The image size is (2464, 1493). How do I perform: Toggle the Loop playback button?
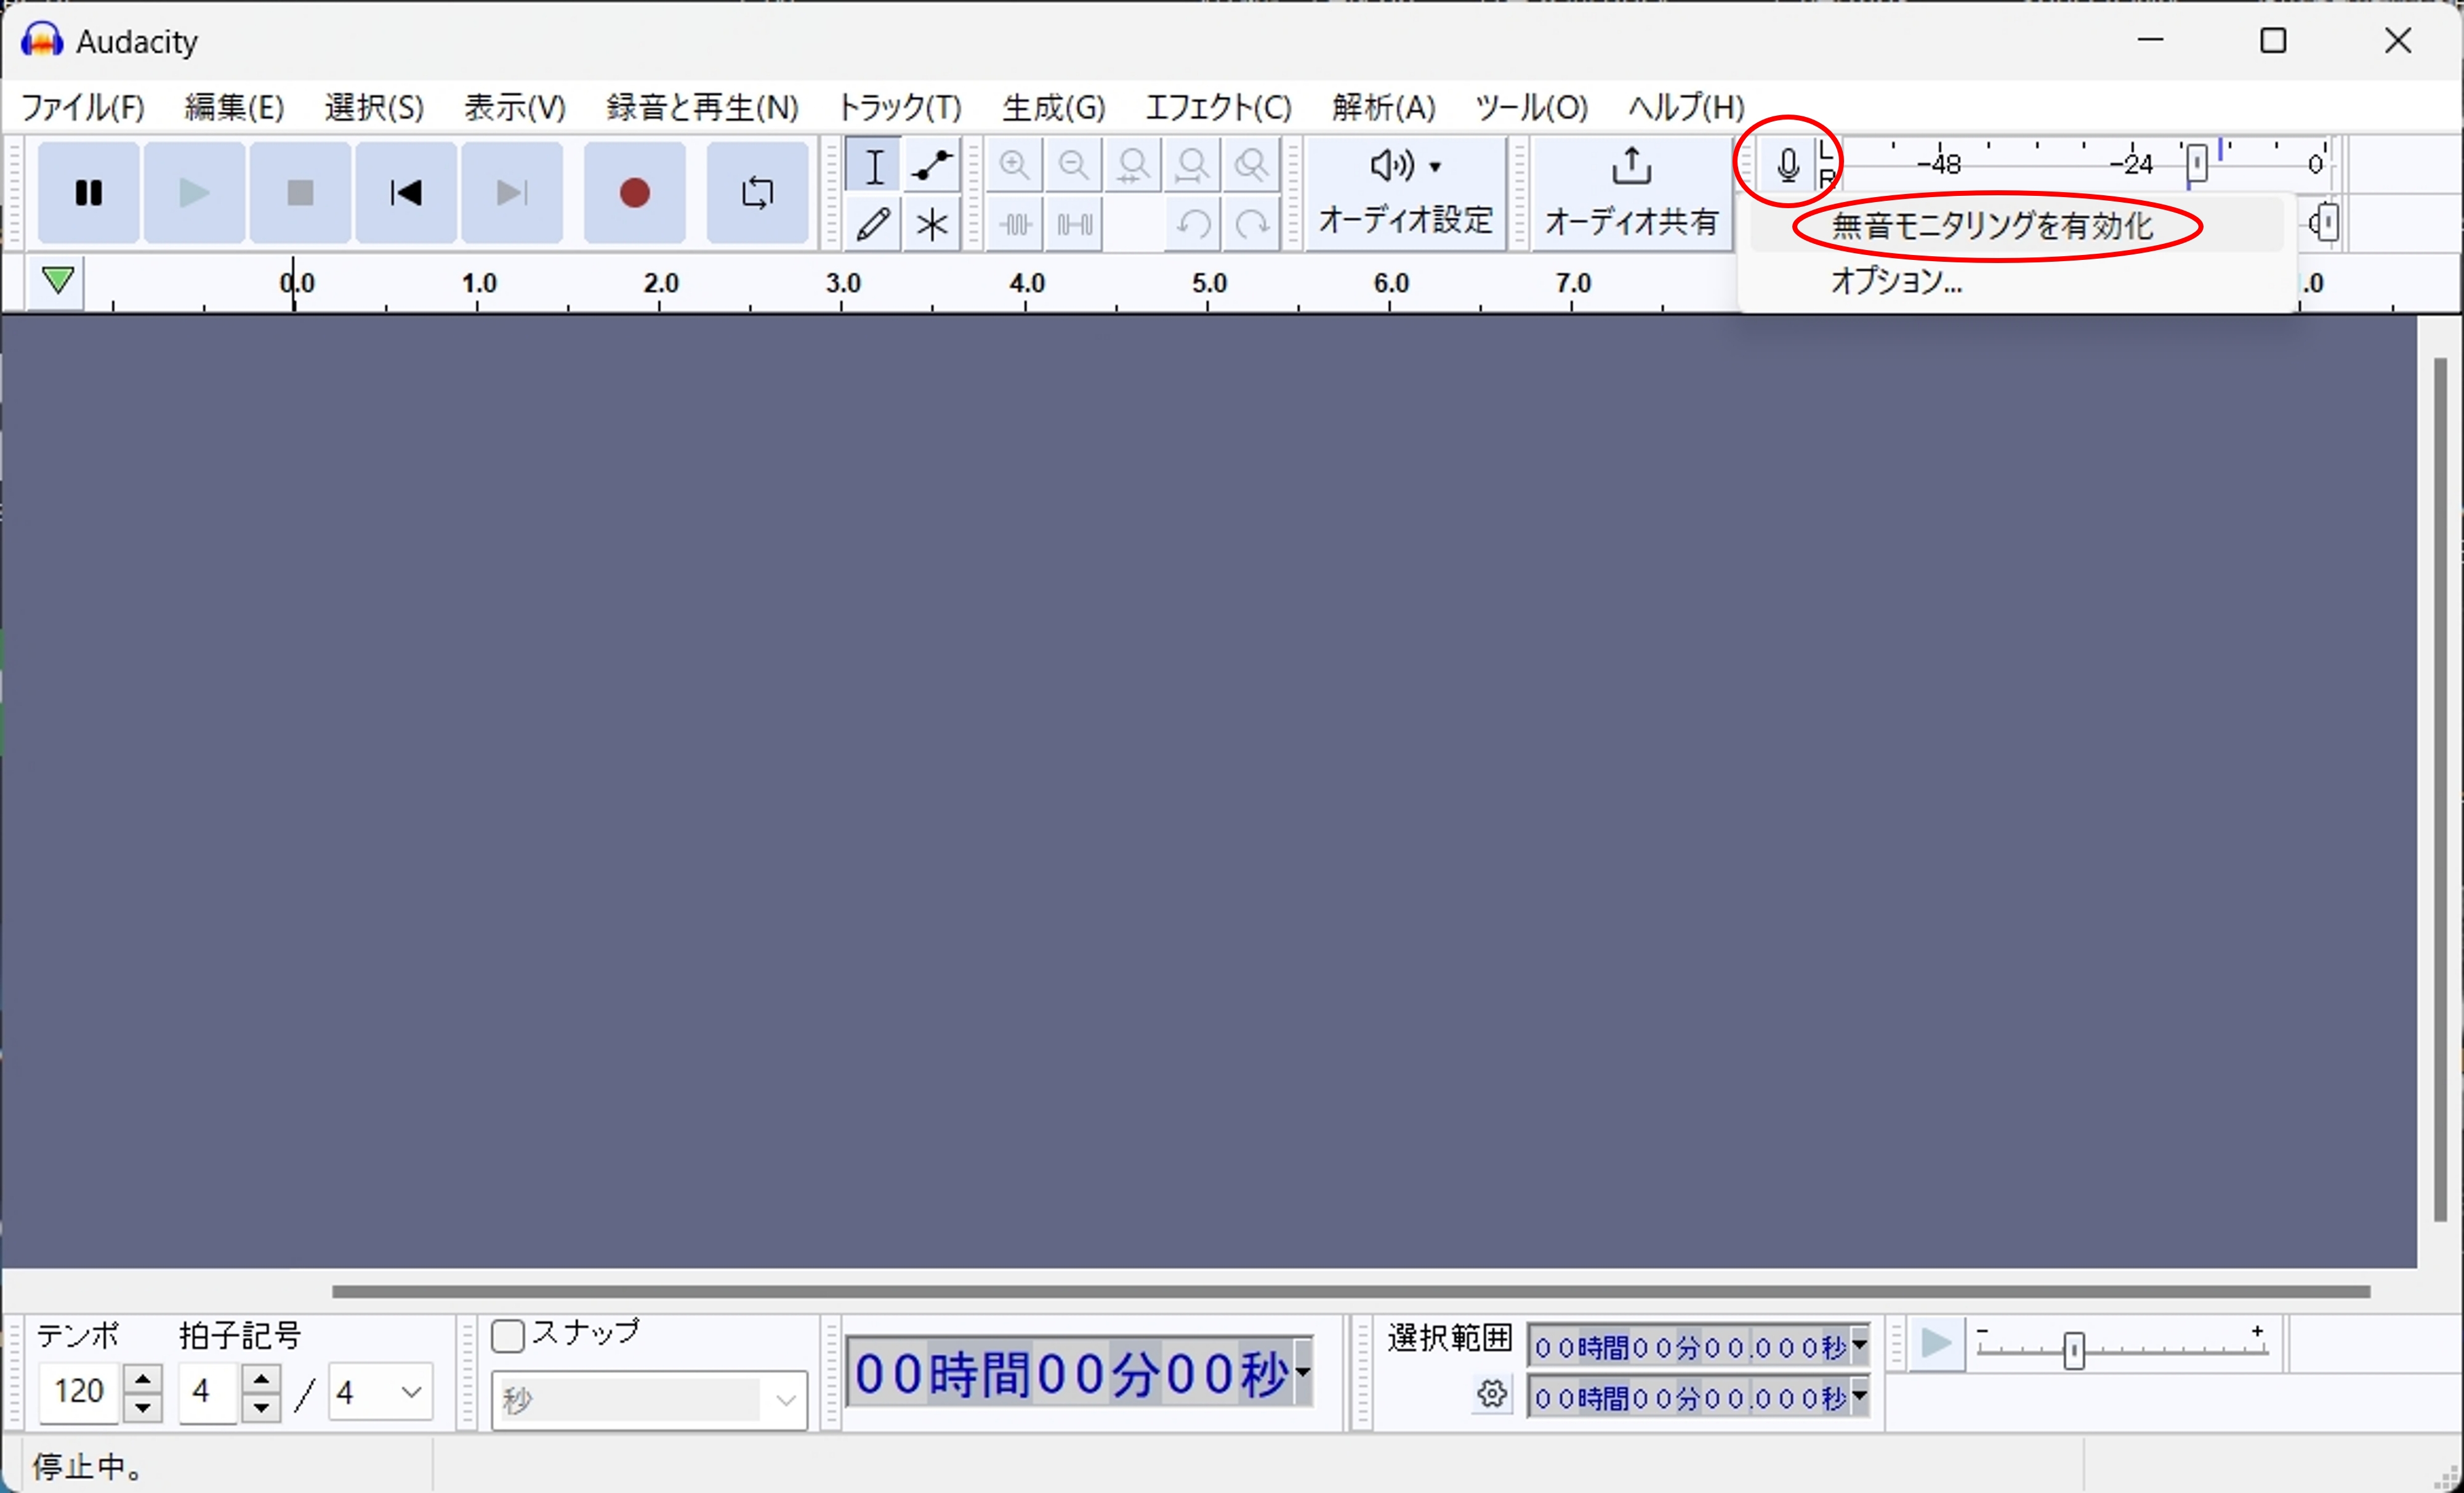coord(757,192)
